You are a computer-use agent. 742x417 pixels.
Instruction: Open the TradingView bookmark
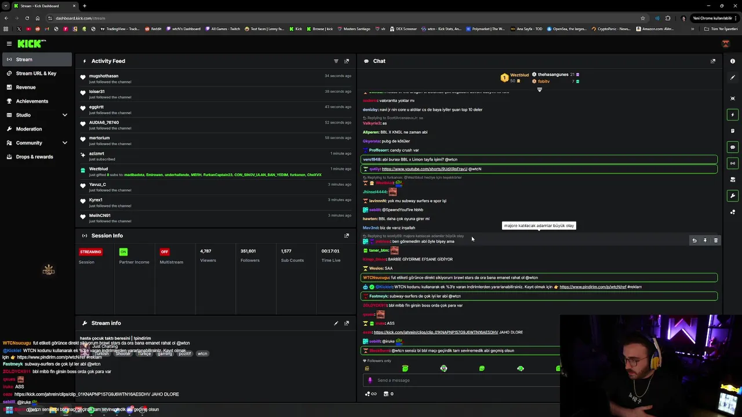pos(119,29)
